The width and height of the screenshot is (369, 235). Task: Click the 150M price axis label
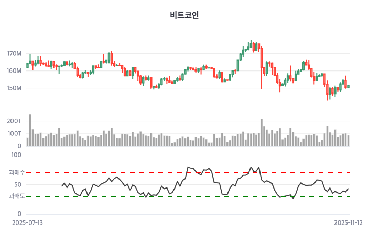14,88
